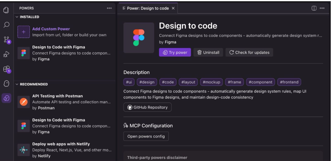Screen dimensions: 331x161
Task: Click the editor more actions ellipsis
Action: pos(322,8)
